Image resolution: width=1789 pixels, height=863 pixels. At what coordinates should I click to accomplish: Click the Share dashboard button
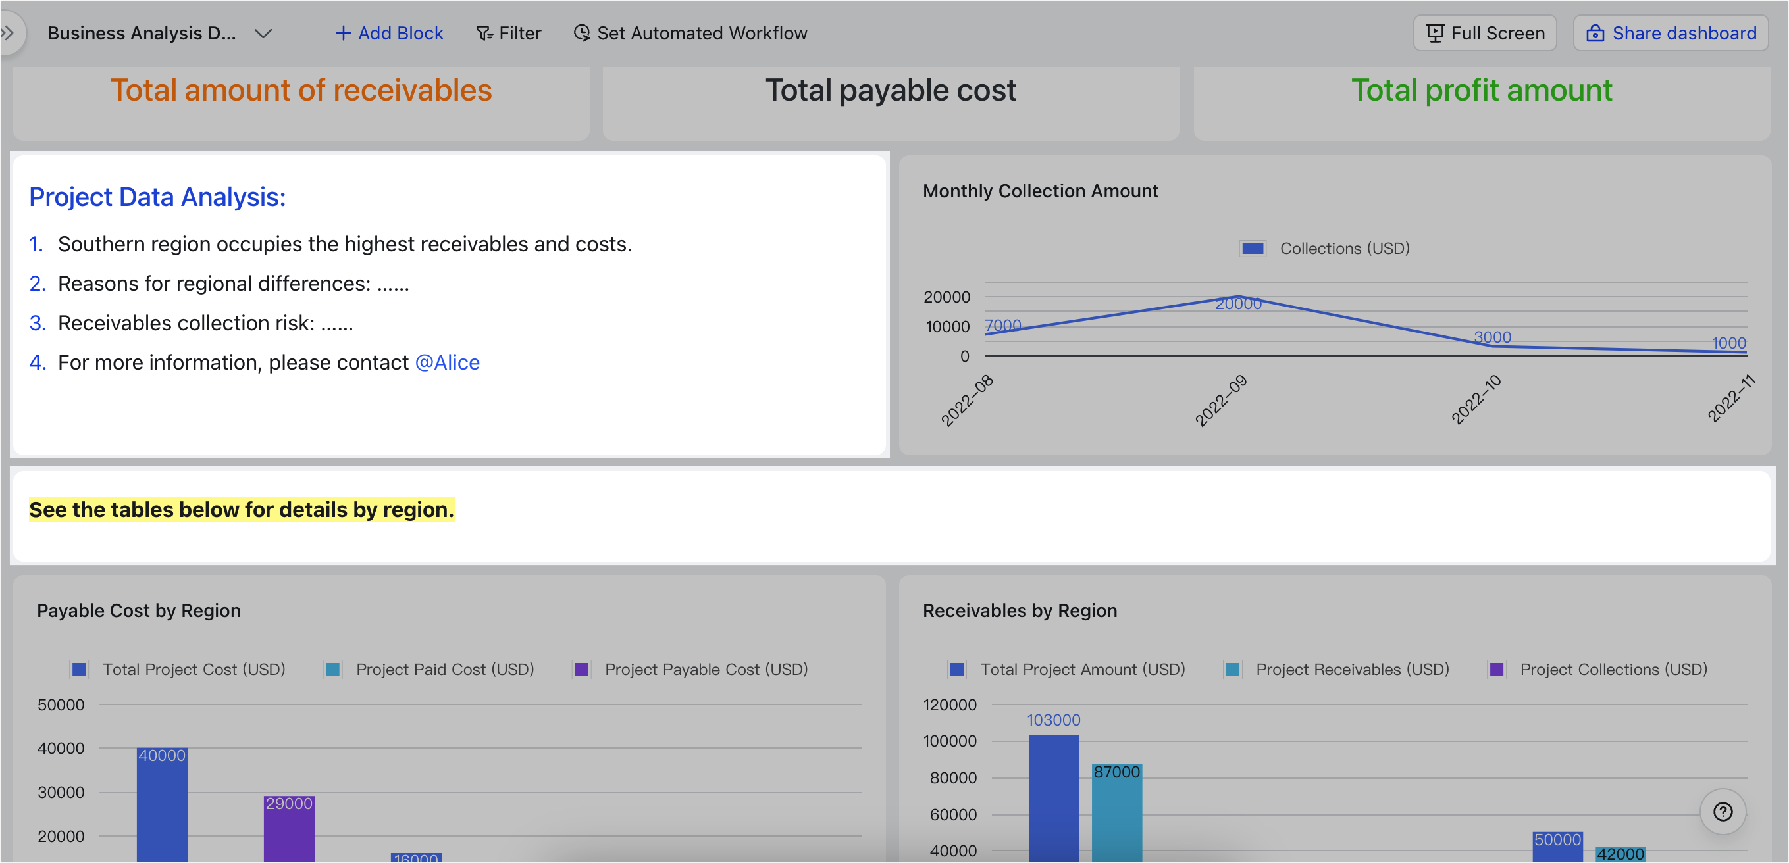[x=1671, y=34]
